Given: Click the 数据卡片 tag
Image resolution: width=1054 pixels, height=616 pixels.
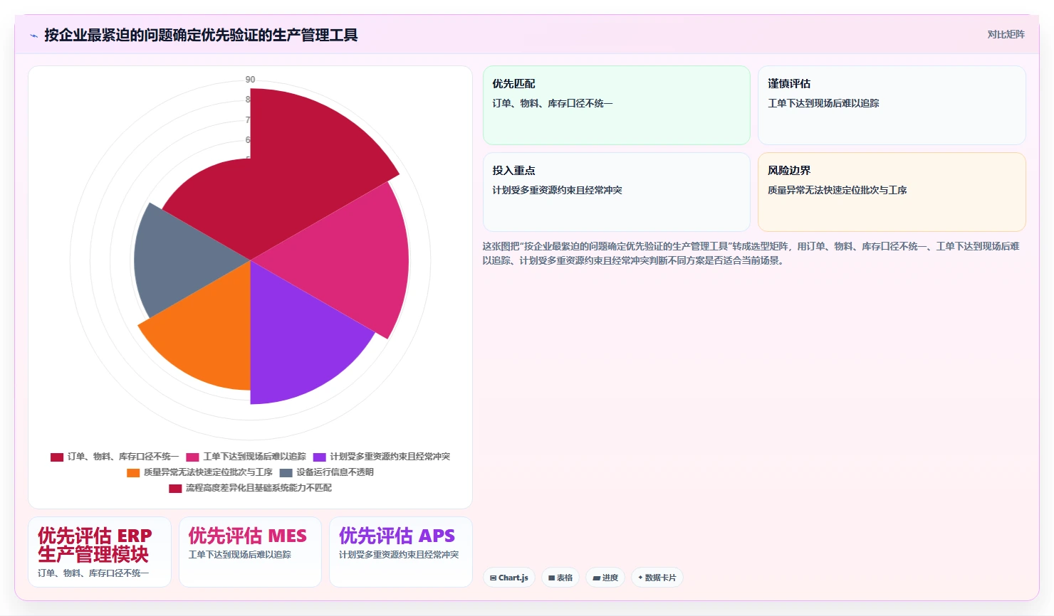Looking at the screenshot, I should coord(657,578).
